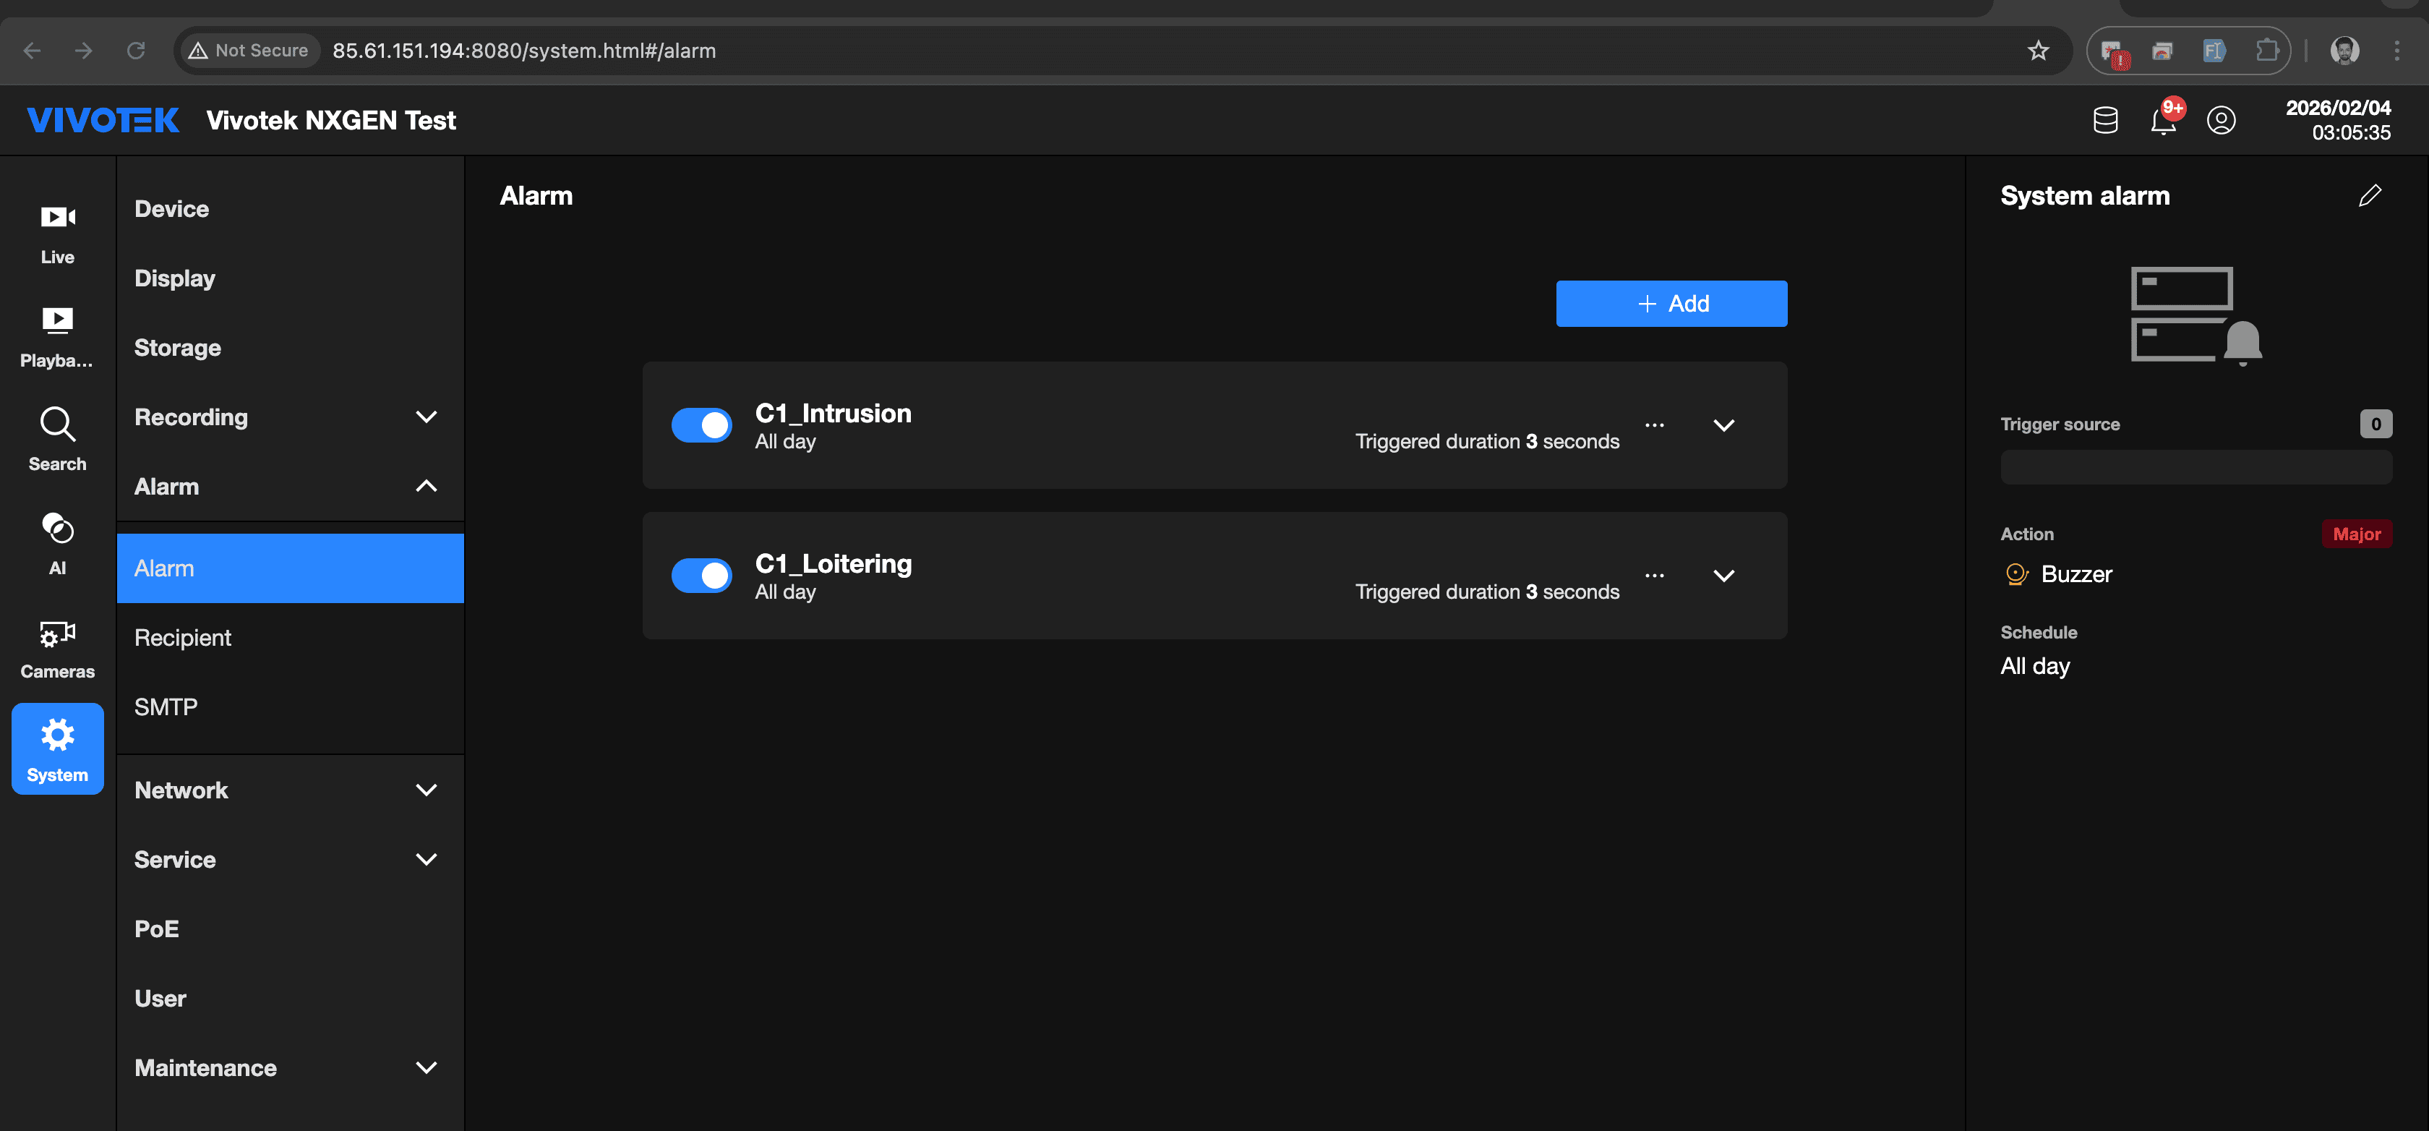Open more options for C1_Intrusion
The image size is (2429, 1131).
[1654, 425]
